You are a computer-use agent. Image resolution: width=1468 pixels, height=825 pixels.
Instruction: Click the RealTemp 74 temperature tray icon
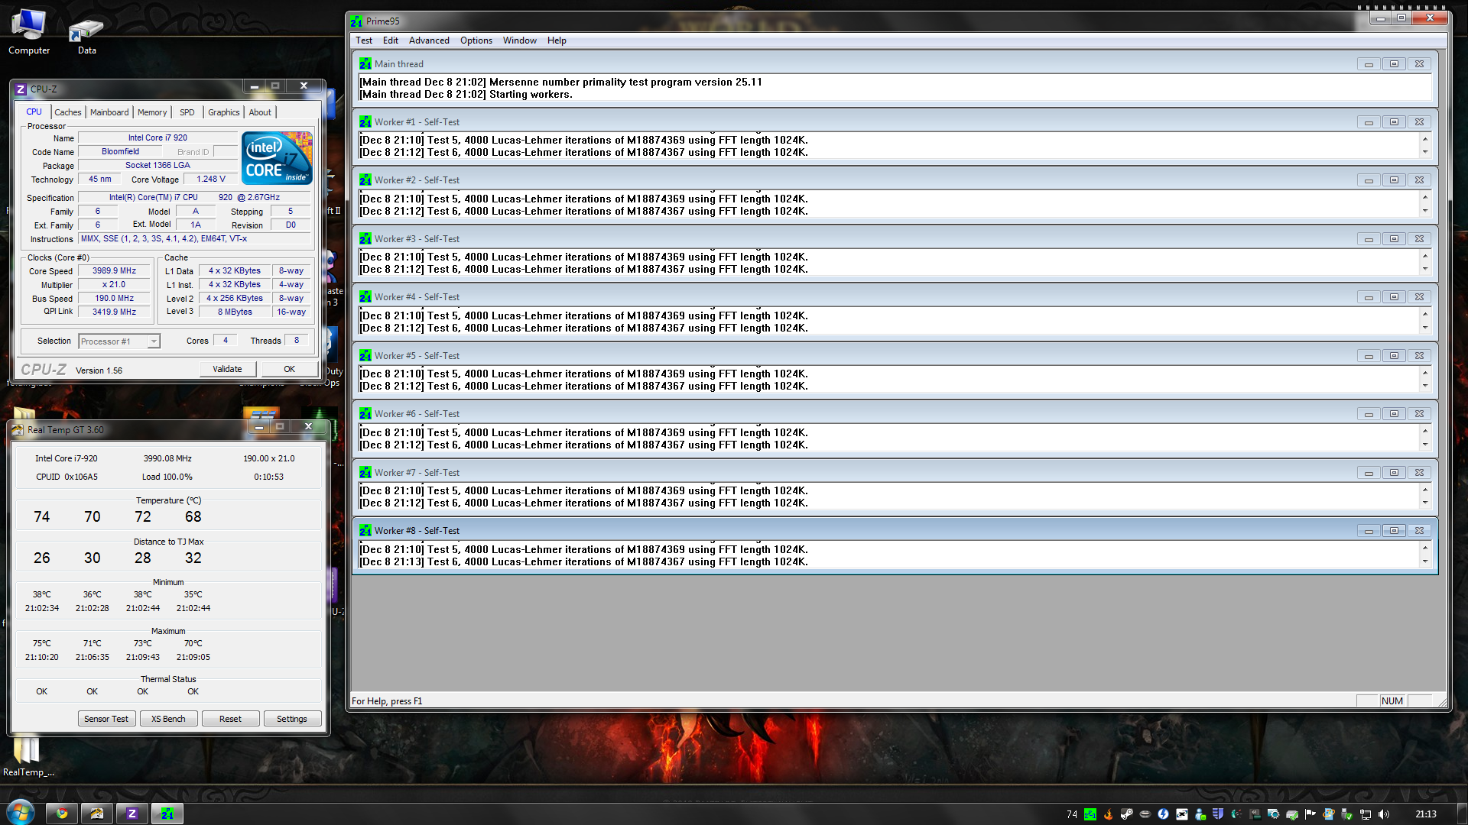(x=1072, y=814)
